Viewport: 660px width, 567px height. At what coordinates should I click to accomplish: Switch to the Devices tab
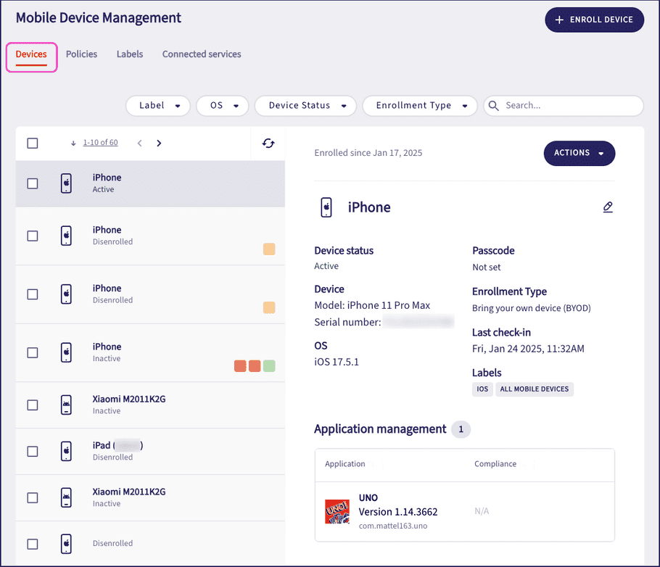[31, 54]
